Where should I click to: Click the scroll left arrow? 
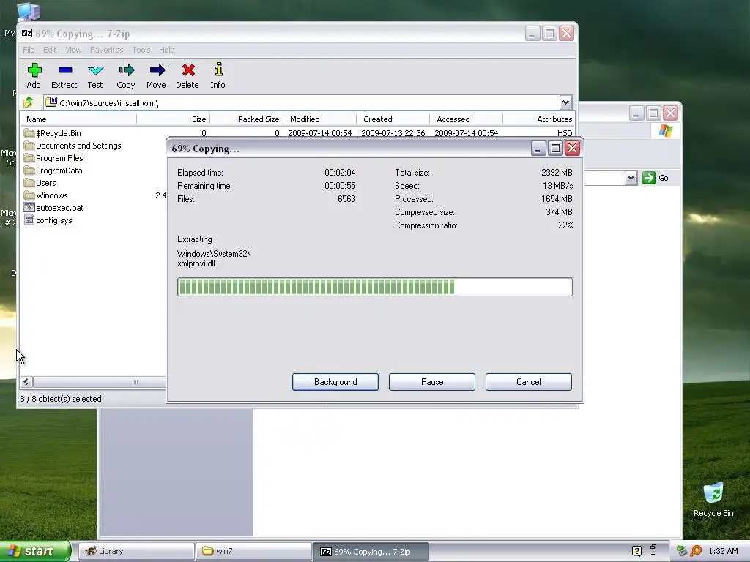(26, 382)
